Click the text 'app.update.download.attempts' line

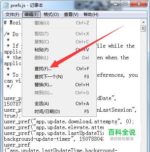(x=69, y=121)
